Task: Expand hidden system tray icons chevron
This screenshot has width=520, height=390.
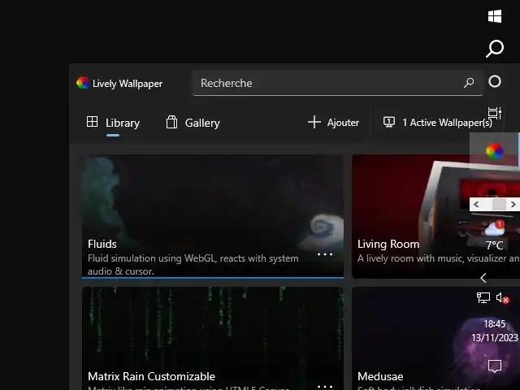Action: (x=483, y=278)
